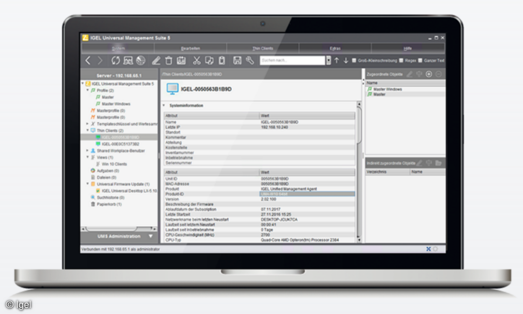523x314 pixels.
Task: Click pencil icon in Zugeordnete Objekte header
Action: [409, 74]
